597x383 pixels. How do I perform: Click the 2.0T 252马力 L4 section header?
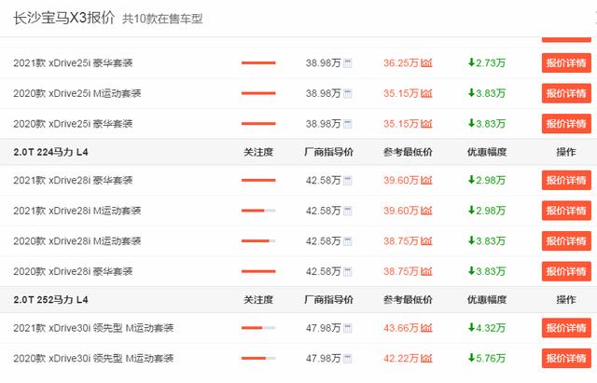click(50, 300)
